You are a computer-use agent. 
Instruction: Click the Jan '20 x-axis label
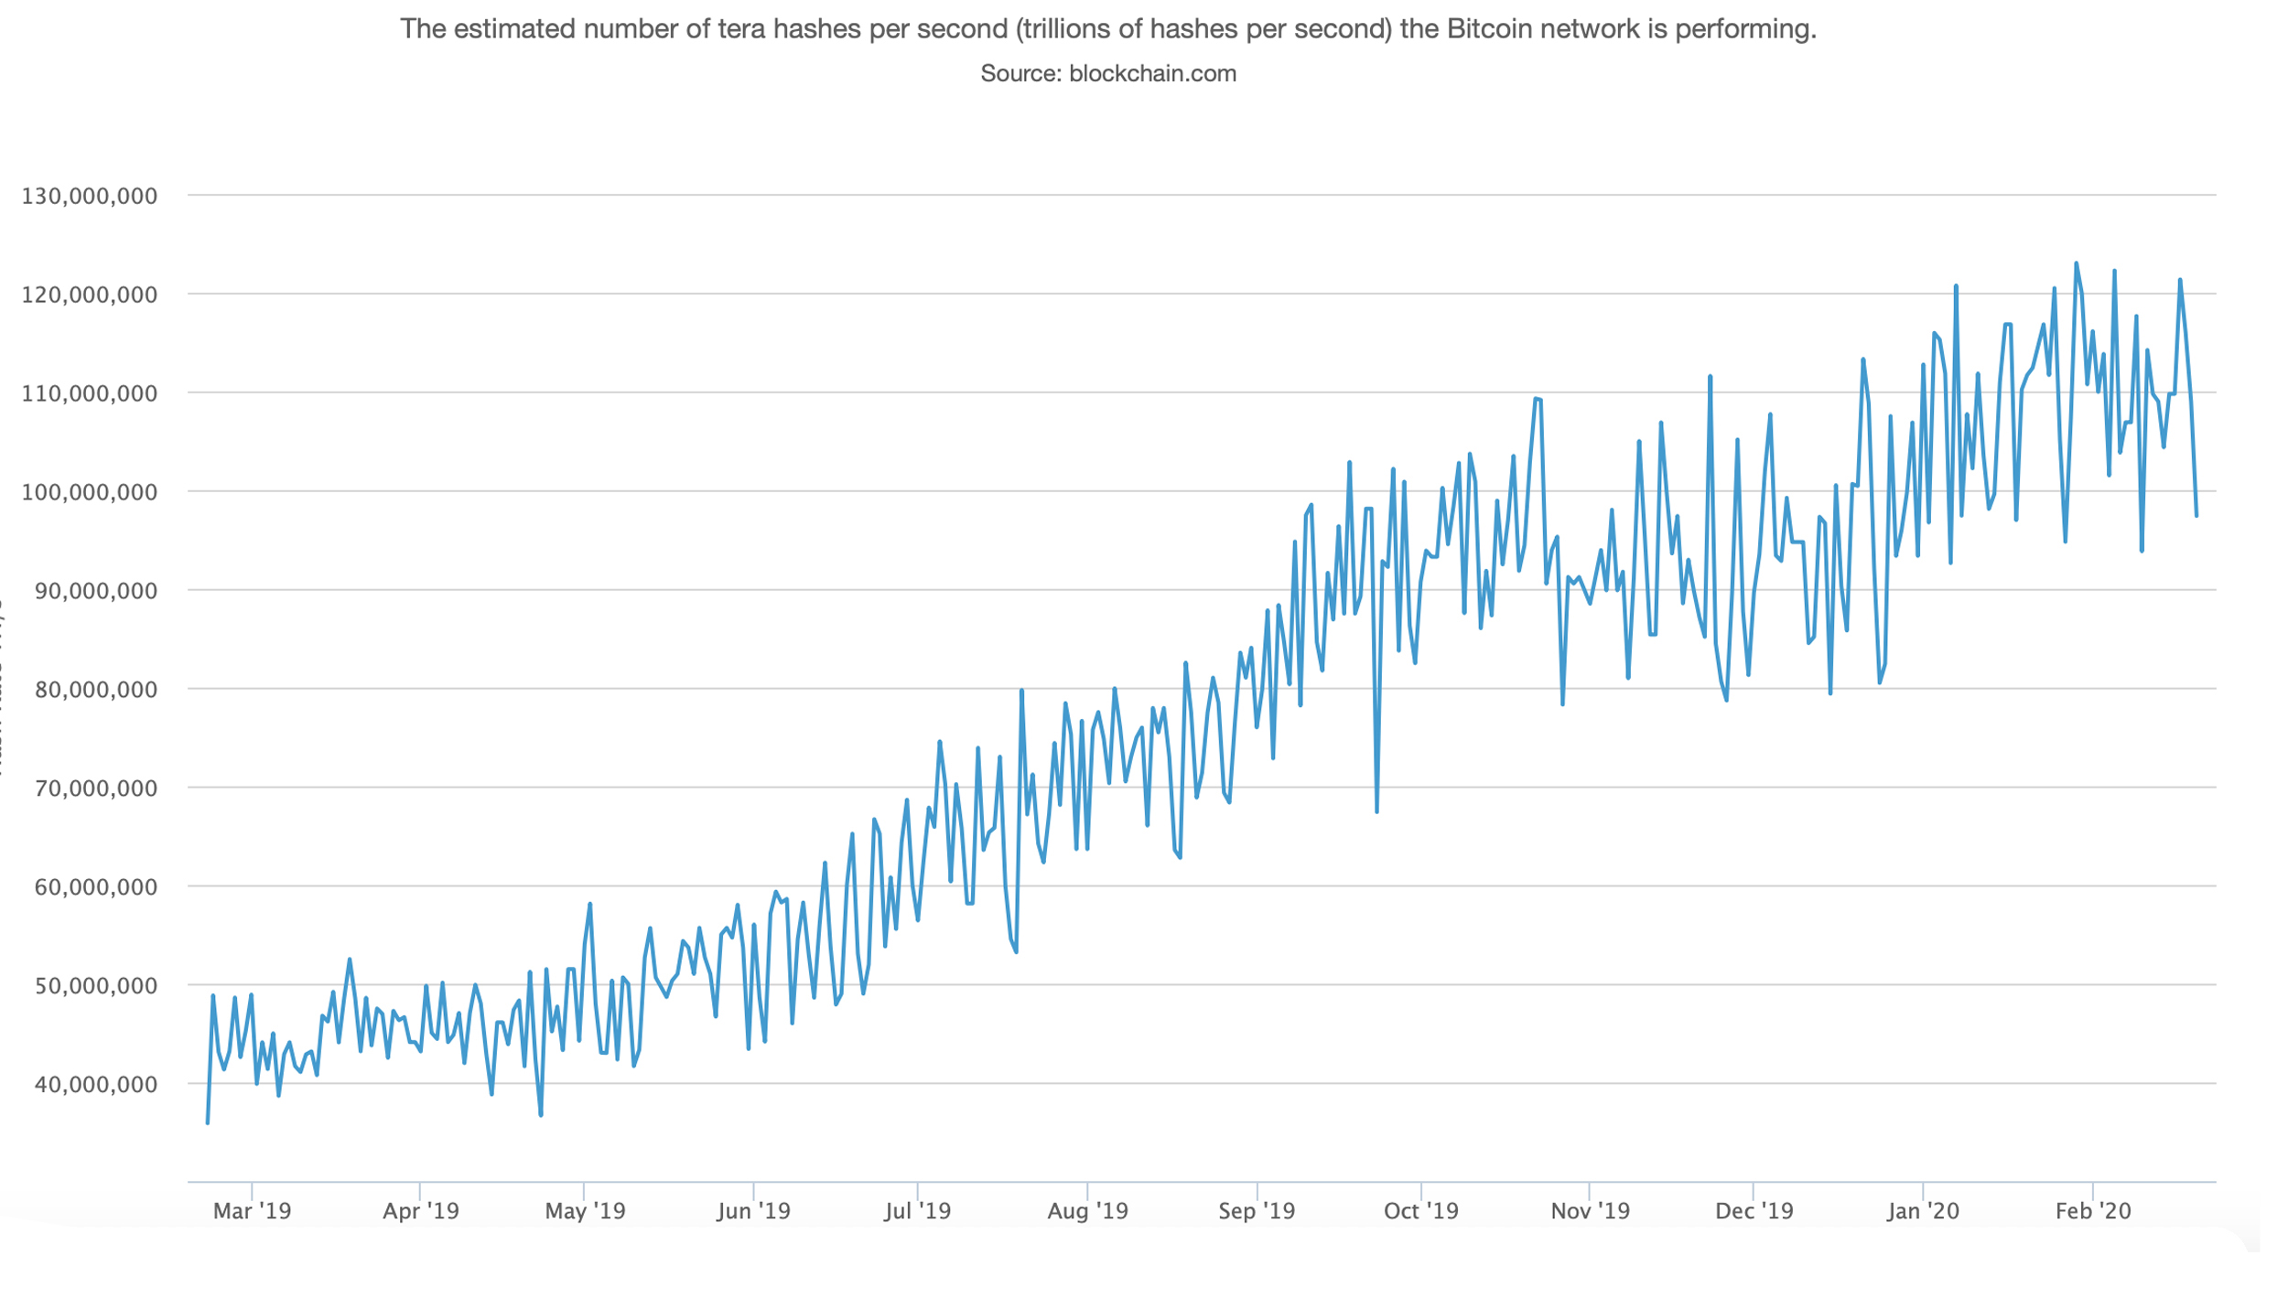[x=1923, y=1211]
